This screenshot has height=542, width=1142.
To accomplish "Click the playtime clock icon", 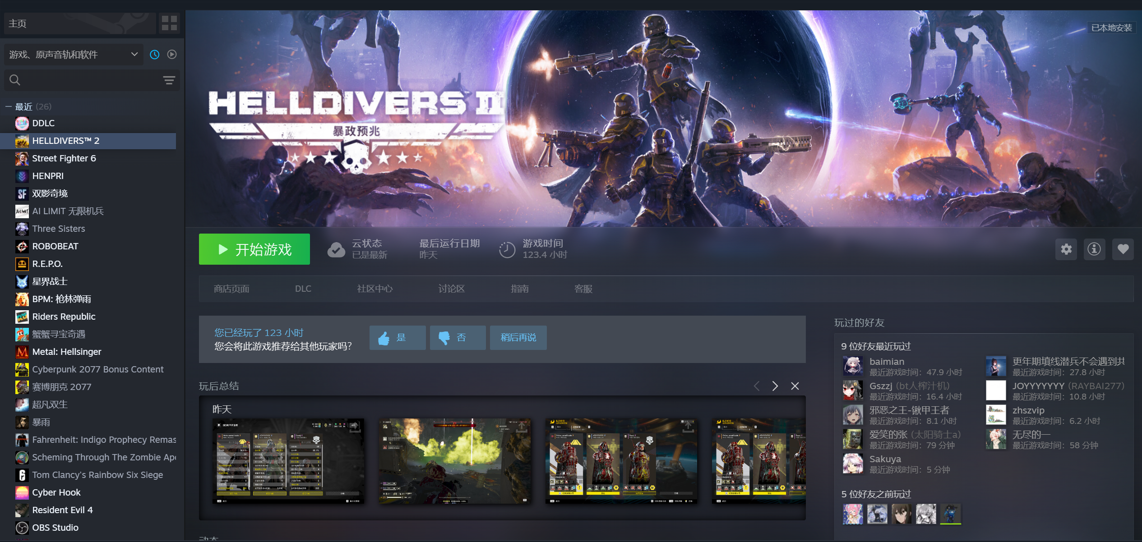I will 507,249.
